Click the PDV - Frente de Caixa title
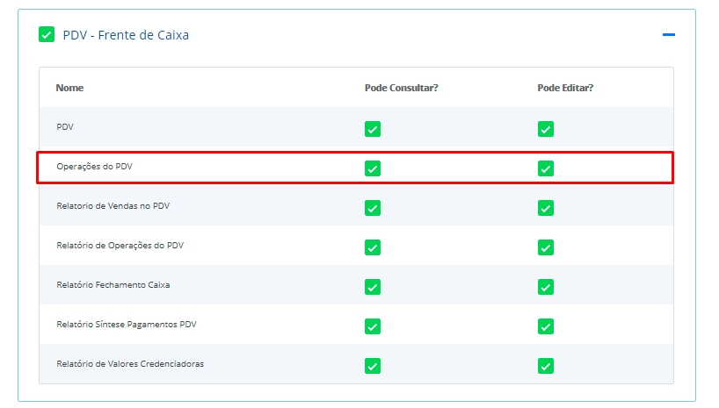The height and width of the screenshot is (408, 719). (126, 35)
